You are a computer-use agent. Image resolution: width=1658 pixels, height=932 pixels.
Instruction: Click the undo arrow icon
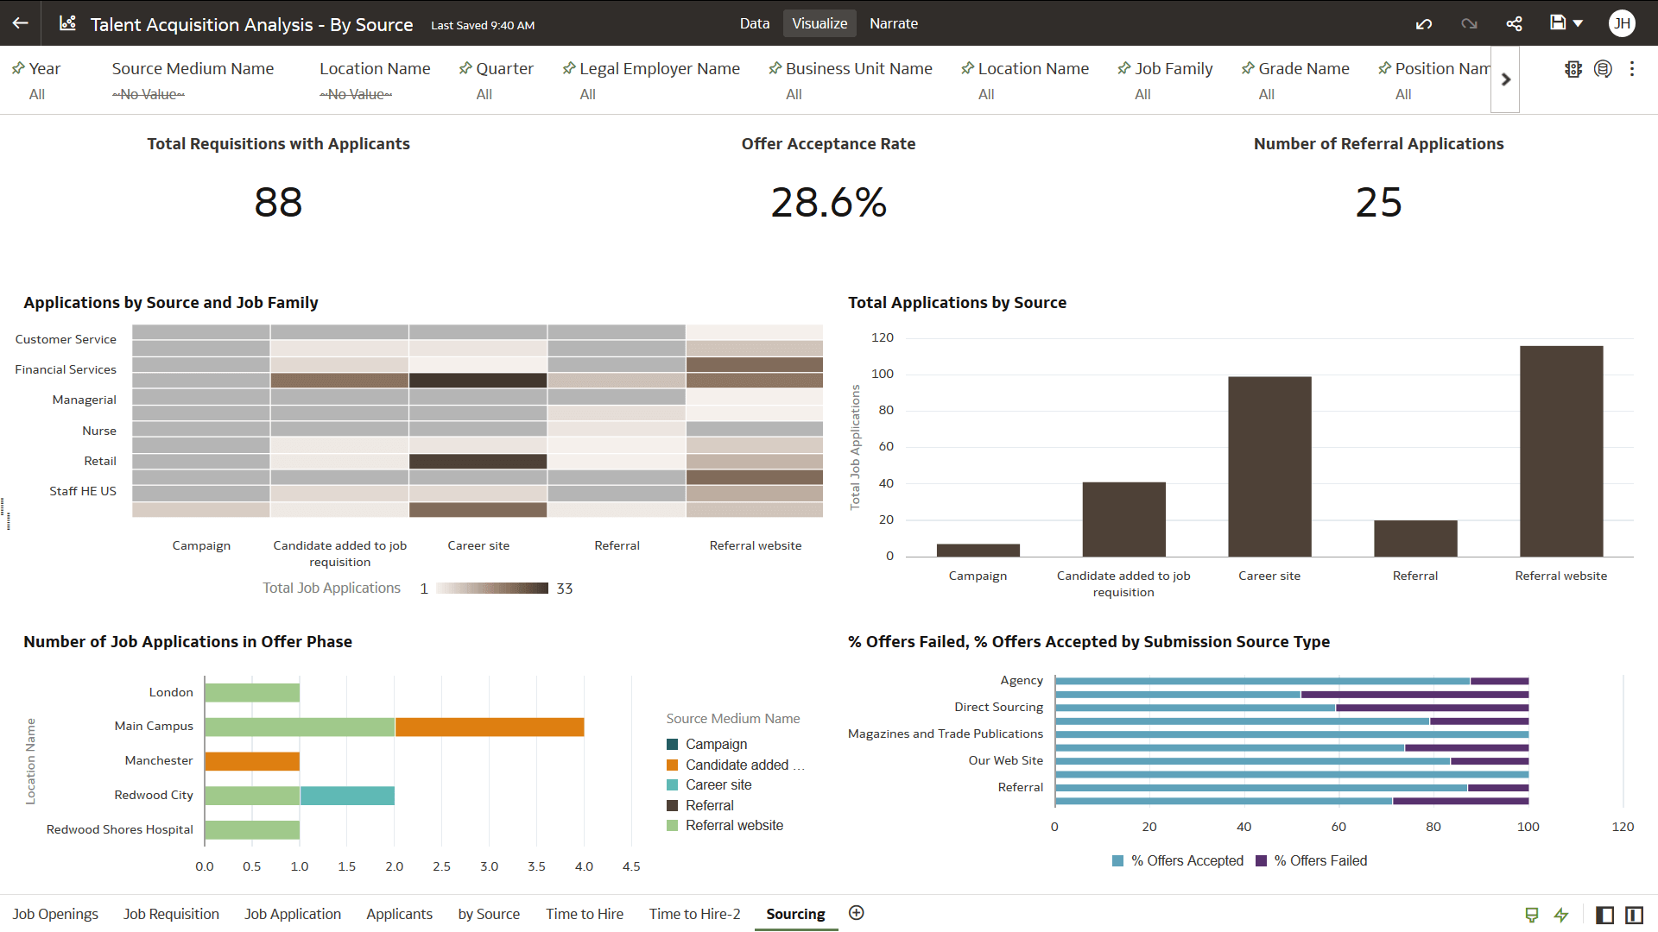click(x=1424, y=23)
